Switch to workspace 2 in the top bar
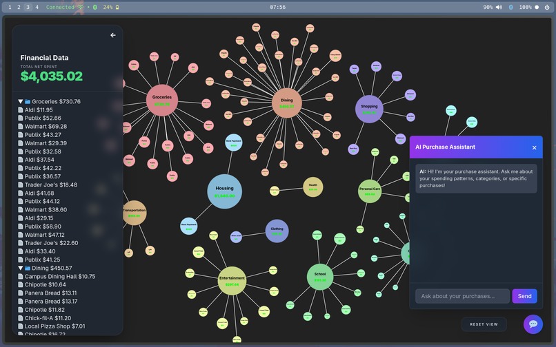This screenshot has height=347, width=556. tap(19, 7)
